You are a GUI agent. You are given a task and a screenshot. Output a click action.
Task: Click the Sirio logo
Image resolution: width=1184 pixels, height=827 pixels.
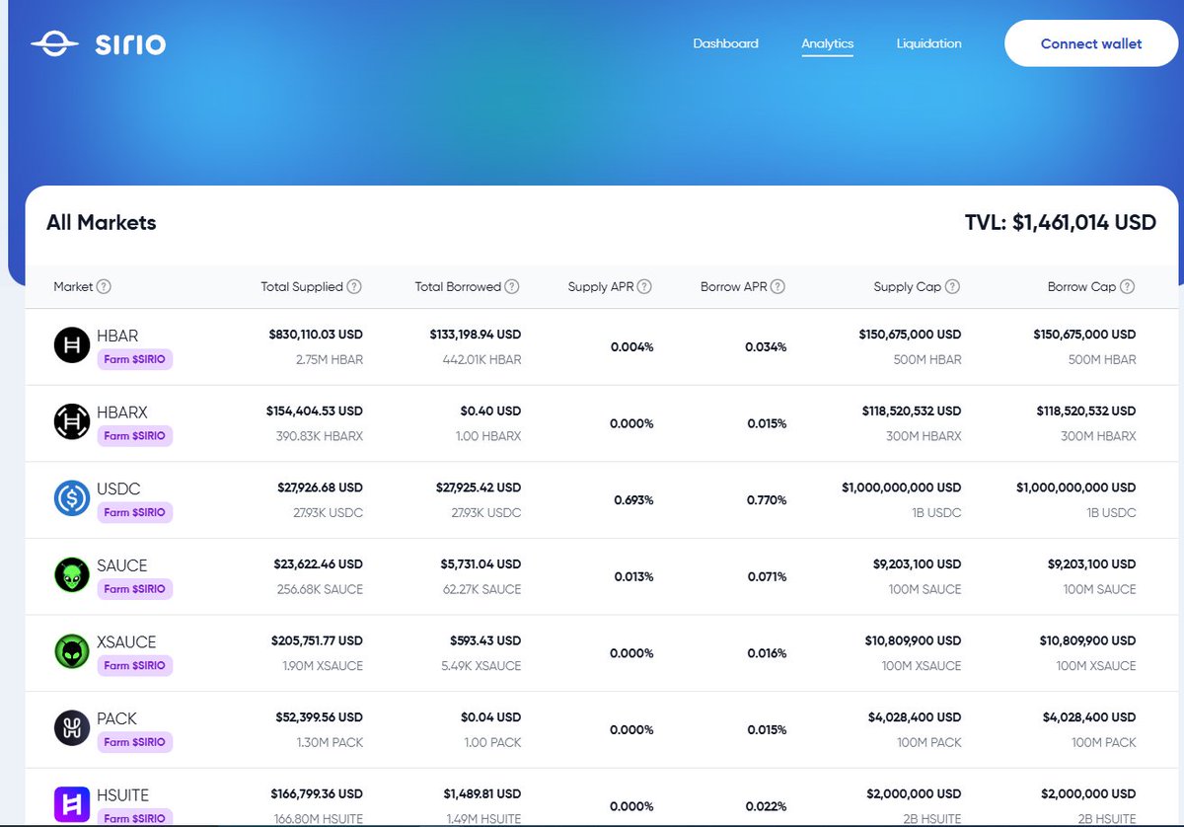click(98, 44)
